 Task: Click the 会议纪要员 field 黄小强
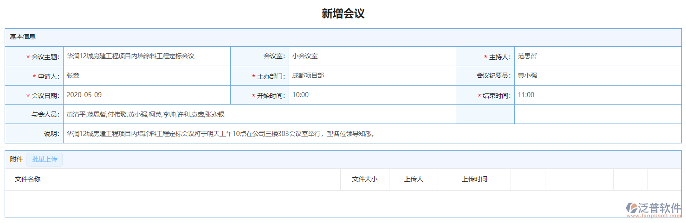click(x=598, y=75)
